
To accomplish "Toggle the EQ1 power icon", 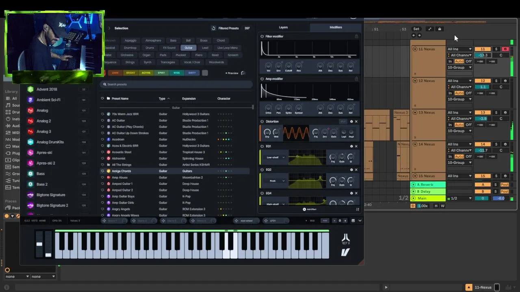I will tap(262, 146).
